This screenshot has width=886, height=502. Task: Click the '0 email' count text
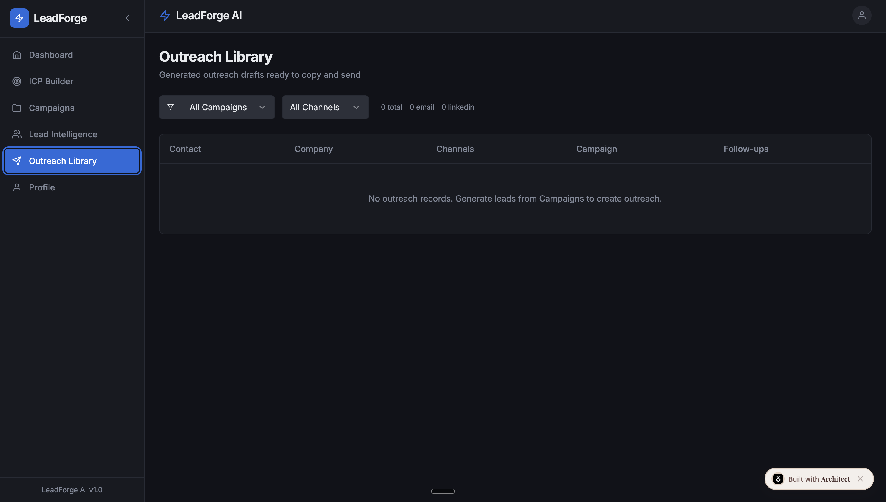click(422, 107)
